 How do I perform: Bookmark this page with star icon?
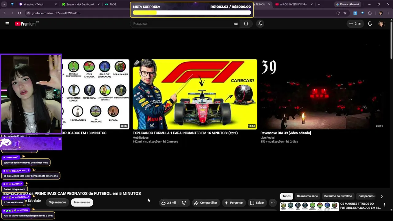click(x=345, y=13)
